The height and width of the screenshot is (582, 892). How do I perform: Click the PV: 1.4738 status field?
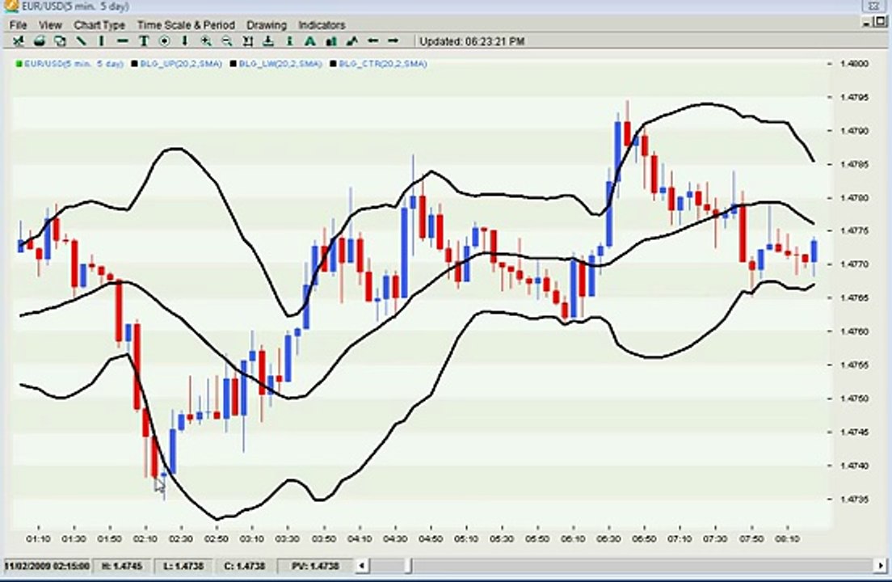[315, 566]
